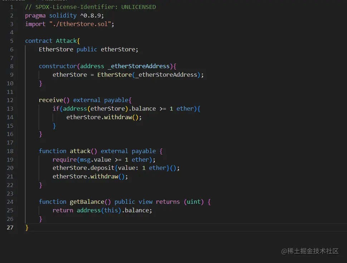Click the '_etherStoreAddress' parameter in the constructor signature
This screenshot has width=347, height=263.
138,66
